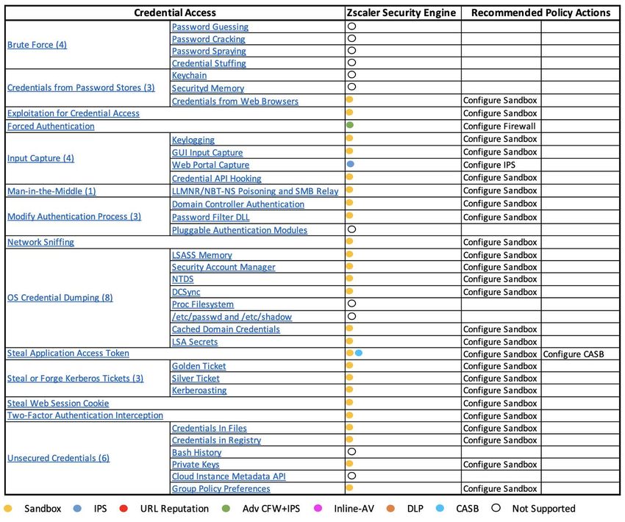Open Credentials from Password Stores (3)
This screenshot has height=522, width=625.
(x=81, y=87)
